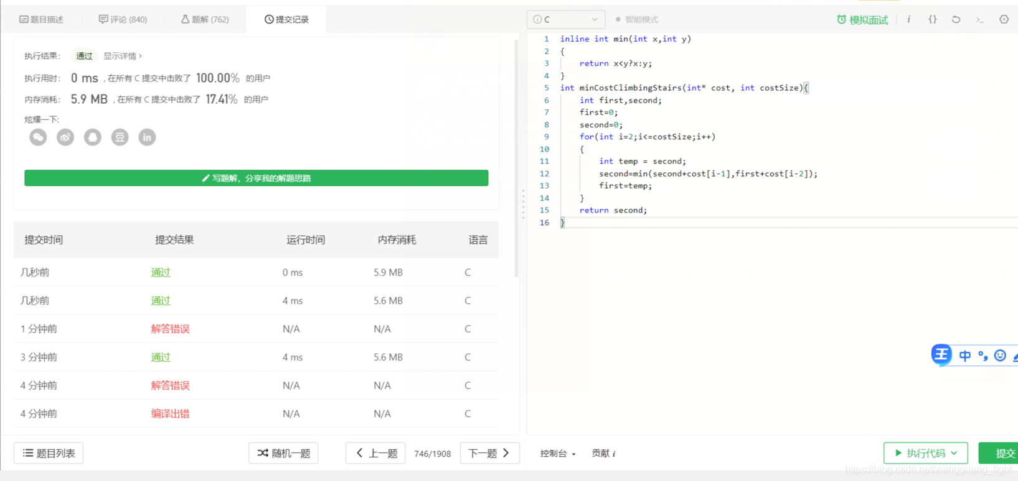This screenshot has width=1018, height=481.
Task: Share result via Douban icon
Action: 120,137
